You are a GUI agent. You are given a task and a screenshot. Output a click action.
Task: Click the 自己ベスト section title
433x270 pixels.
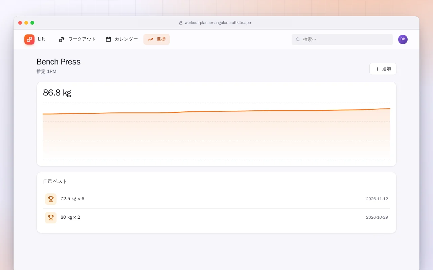coord(55,182)
